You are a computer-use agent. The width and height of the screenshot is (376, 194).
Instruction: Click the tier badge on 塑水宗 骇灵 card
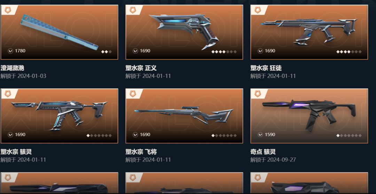pos(8,94)
